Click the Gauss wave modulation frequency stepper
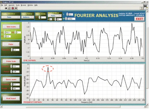This screenshot has width=150, height=109. 12,88
